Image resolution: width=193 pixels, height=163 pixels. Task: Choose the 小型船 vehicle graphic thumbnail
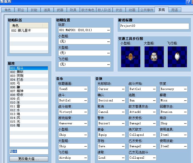tap(131, 57)
